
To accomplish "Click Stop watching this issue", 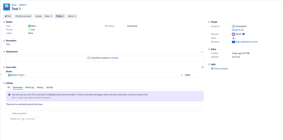I will [x=246, y=42].
